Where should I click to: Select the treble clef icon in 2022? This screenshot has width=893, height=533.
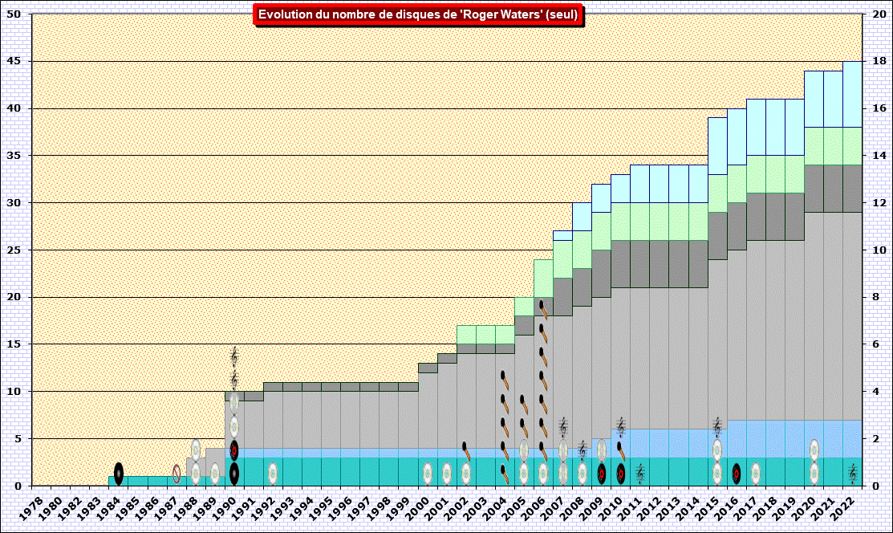coord(853,474)
